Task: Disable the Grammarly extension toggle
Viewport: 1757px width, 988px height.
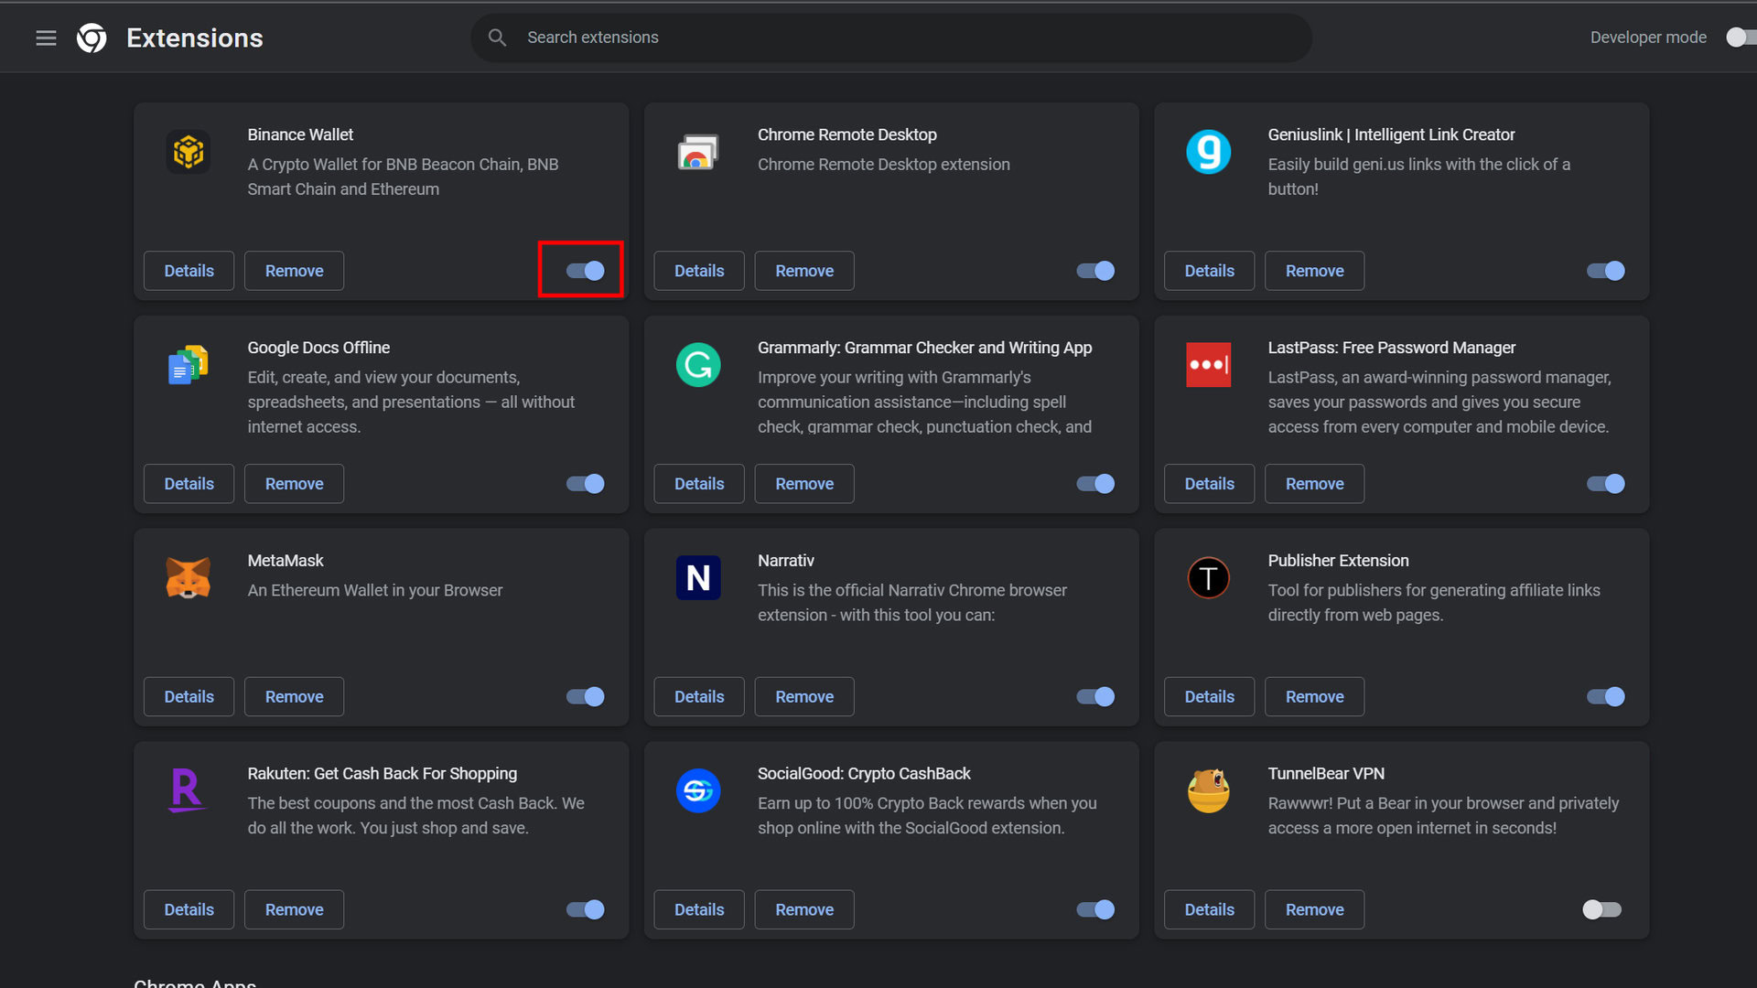Action: (1095, 484)
